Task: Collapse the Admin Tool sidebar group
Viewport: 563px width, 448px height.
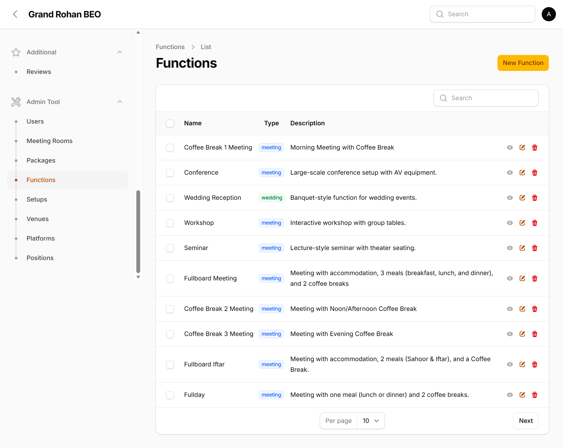Action: tap(120, 102)
